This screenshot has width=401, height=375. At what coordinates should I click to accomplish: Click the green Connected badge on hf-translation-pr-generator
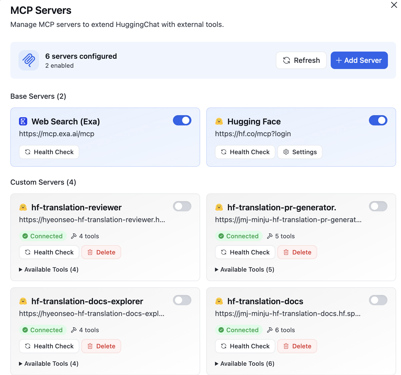pos(239,236)
